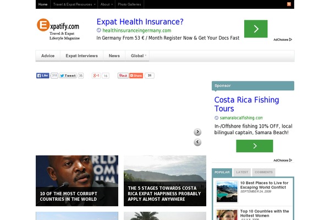Image resolution: width=330 pixels, height=220 pixels.
Task: Click green arrow on health insurance ad
Action: 256,29
